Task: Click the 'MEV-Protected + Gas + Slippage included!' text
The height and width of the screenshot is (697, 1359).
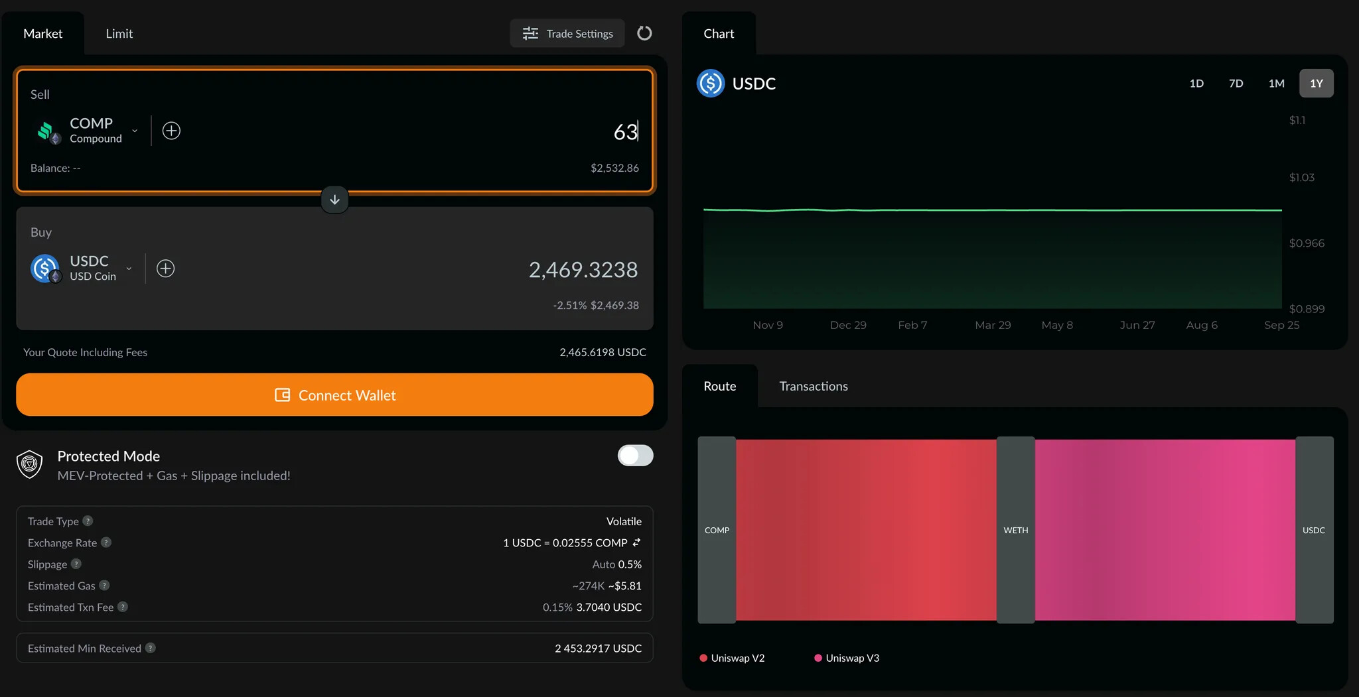Action: coord(174,475)
